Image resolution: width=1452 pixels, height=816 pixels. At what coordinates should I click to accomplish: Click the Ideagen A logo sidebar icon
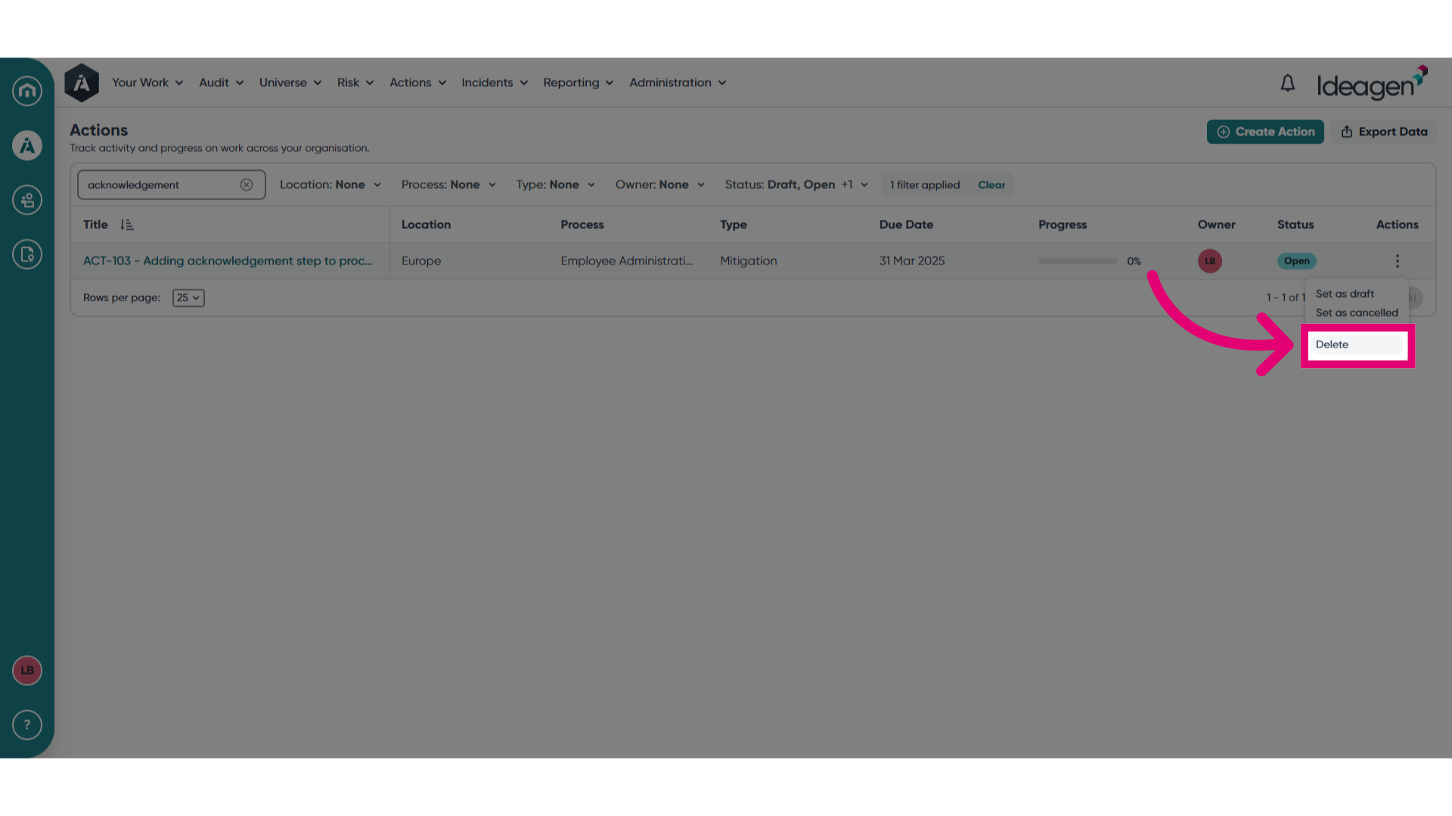(x=27, y=145)
